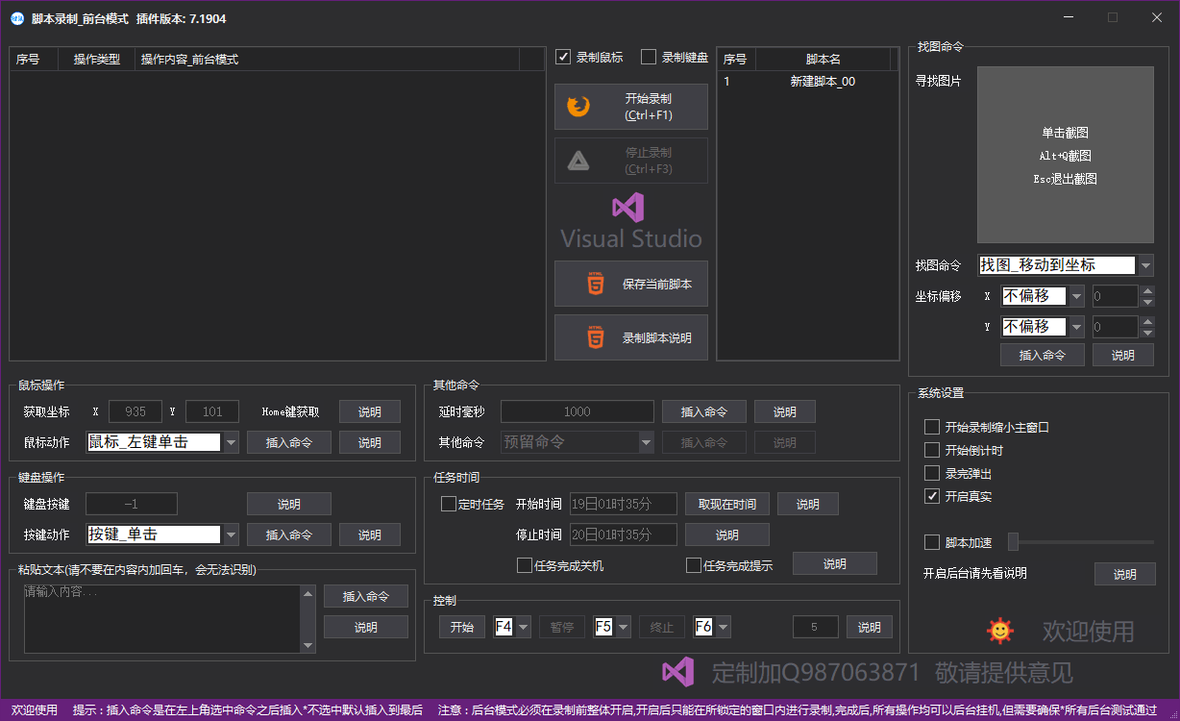Click the Visual Studio logo in center panel

630,222
